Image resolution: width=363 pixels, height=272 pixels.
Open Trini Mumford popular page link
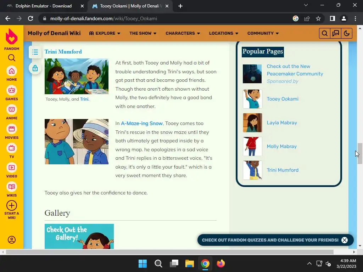coord(283,170)
